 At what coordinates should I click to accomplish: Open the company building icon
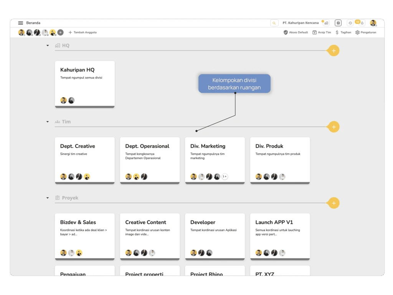[326, 23]
